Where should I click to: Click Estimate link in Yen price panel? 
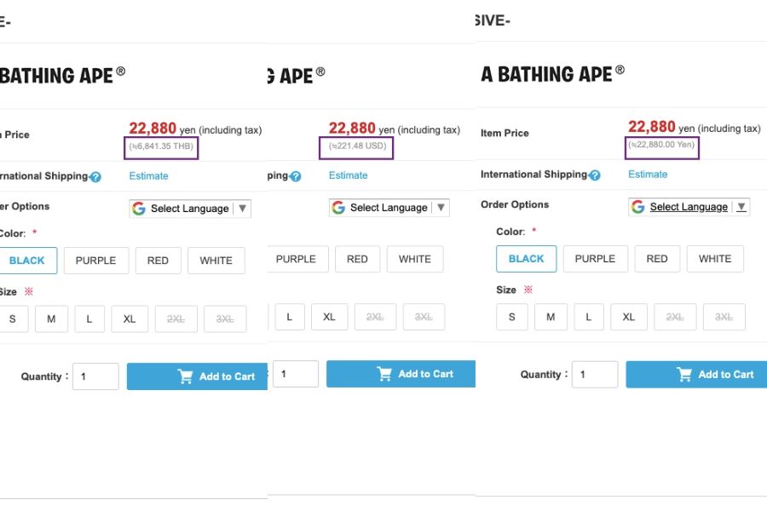pos(648,174)
